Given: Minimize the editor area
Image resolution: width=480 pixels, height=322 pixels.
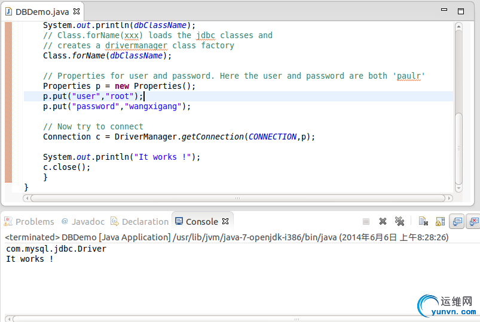Looking at the screenshot, I should point(444,10).
